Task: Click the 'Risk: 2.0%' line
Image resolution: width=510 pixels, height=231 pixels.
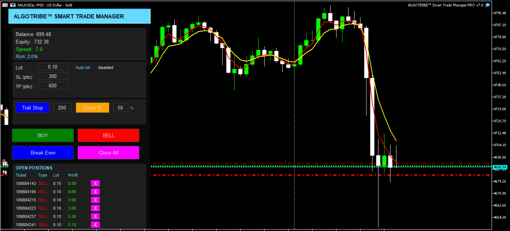Action: click(x=27, y=57)
